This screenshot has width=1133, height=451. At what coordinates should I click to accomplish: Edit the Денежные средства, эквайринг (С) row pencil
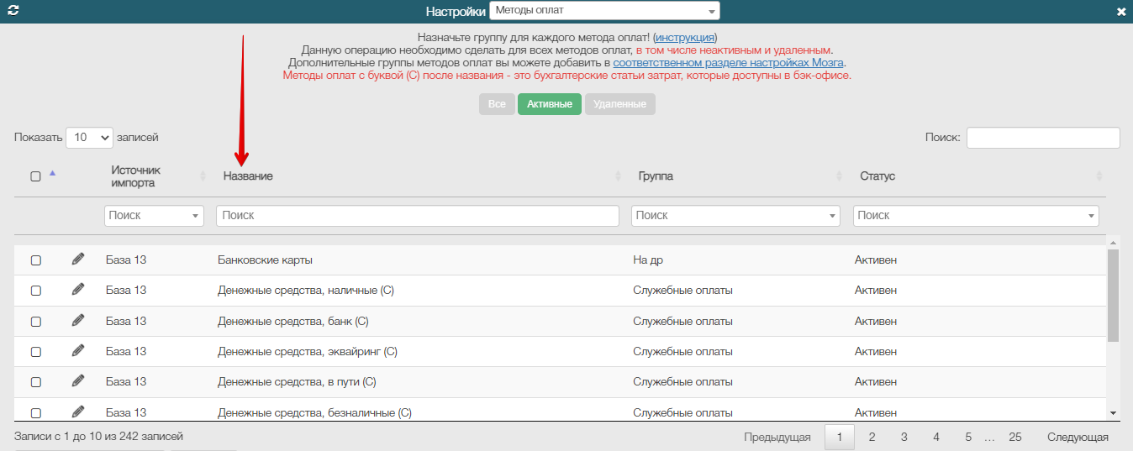[x=78, y=350]
